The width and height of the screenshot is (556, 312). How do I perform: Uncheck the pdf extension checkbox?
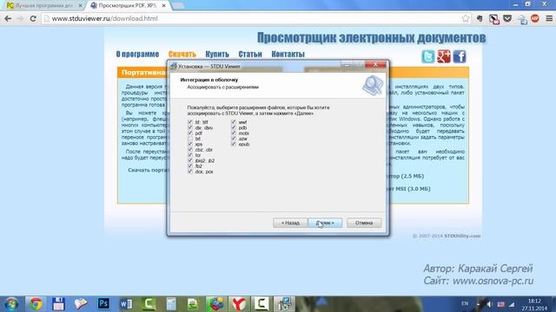pyautogui.click(x=190, y=133)
